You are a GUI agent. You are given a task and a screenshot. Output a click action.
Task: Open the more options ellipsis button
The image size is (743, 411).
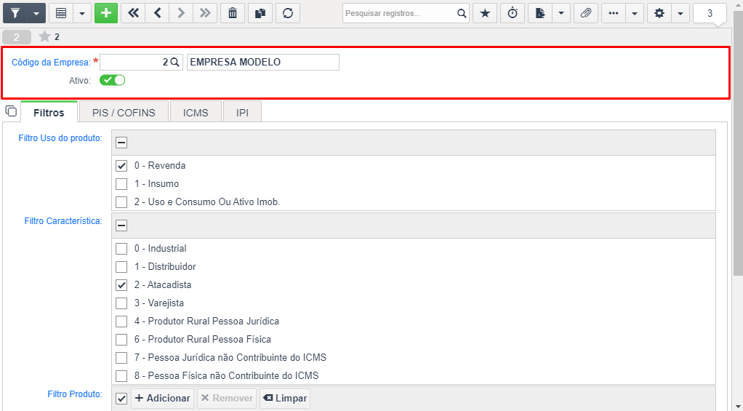tap(614, 13)
